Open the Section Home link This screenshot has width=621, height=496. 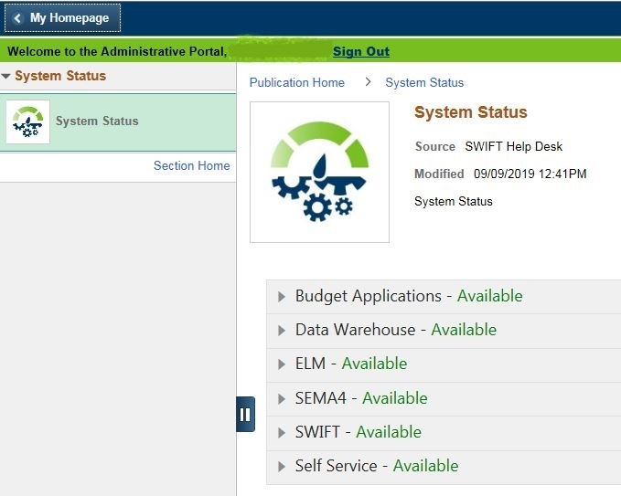point(191,165)
